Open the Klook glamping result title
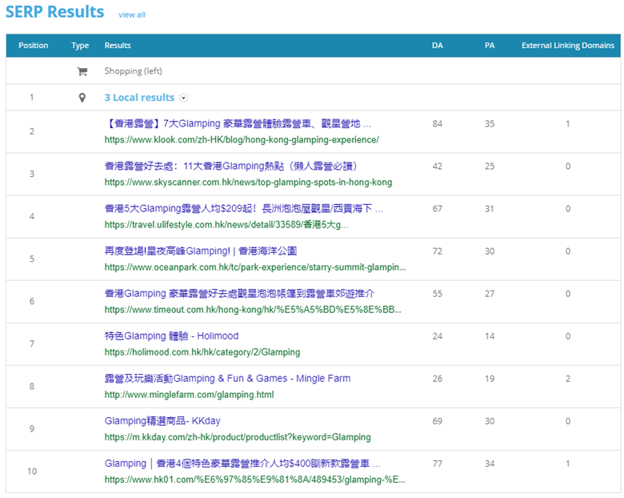 [x=238, y=124]
